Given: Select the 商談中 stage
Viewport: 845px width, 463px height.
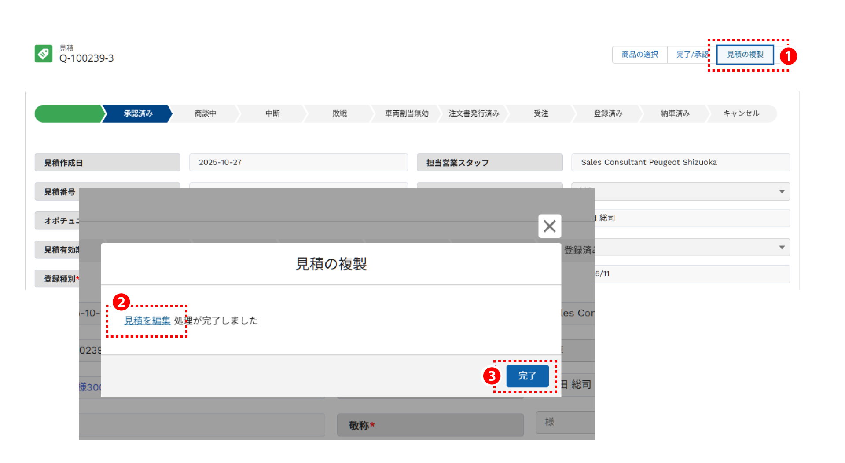Looking at the screenshot, I should click(205, 113).
